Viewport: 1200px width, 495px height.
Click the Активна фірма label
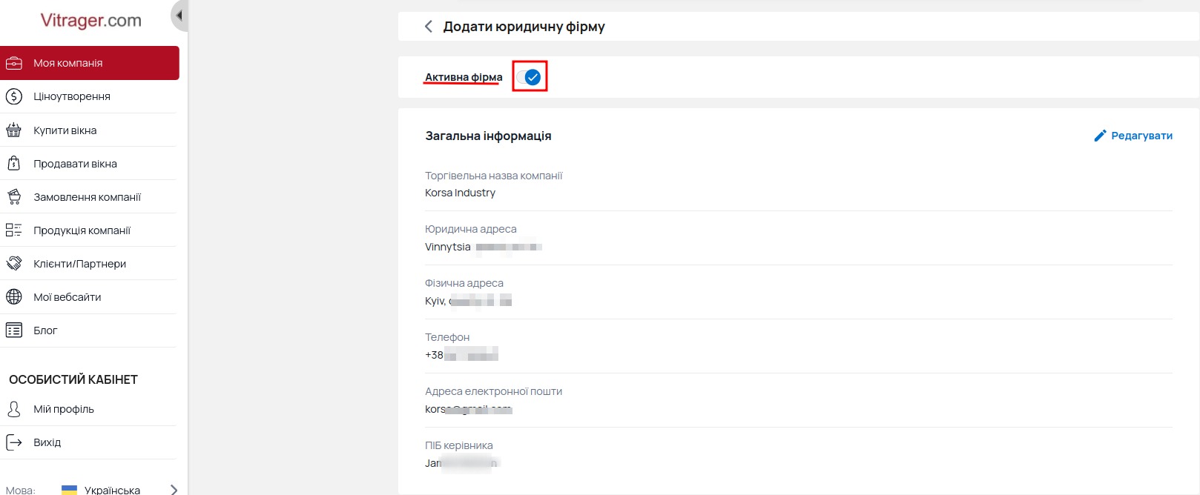coord(464,77)
